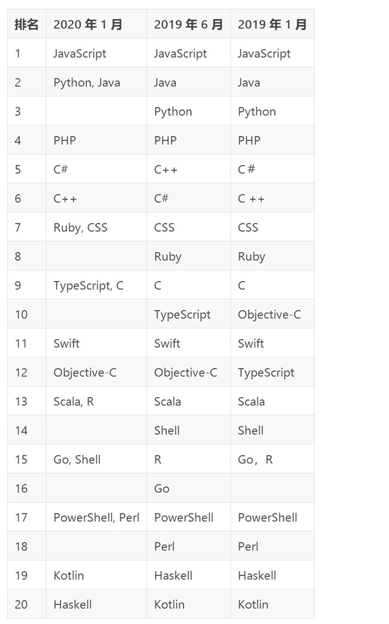Click the Scala, R cell
The width and height of the screenshot is (389, 624).
(96, 401)
